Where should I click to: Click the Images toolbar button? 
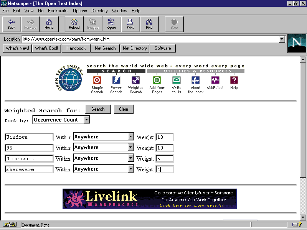tap(93, 24)
